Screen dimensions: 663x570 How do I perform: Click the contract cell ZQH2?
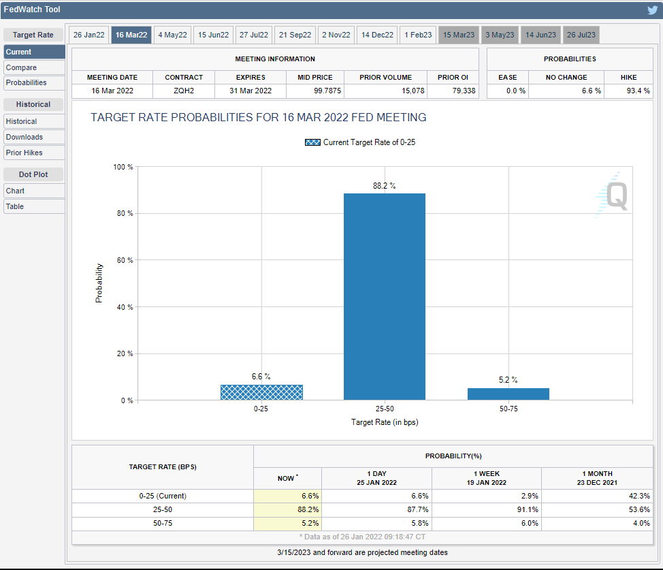coord(184,91)
